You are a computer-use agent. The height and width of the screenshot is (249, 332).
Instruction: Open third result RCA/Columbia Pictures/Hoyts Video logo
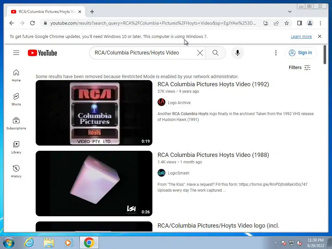pyautogui.click(x=218, y=226)
